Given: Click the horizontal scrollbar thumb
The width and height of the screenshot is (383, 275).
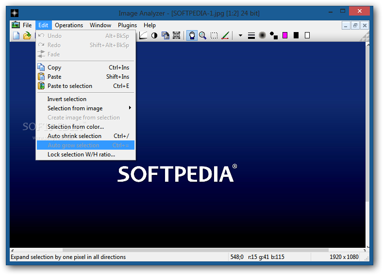Looking at the screenshot, I should pos(196,250).
